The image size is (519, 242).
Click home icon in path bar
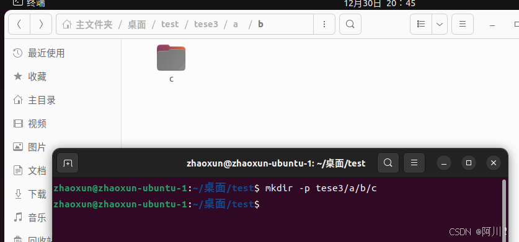pyautogui.click(x=67, y=24)
